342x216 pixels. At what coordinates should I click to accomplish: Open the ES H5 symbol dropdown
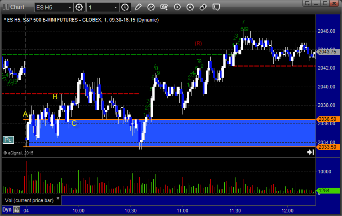tap(70, 8)
